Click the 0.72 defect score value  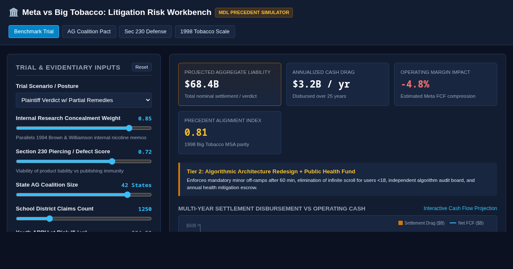click(145, 152)
